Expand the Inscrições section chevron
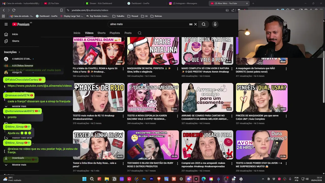 (x=19, y=52)
